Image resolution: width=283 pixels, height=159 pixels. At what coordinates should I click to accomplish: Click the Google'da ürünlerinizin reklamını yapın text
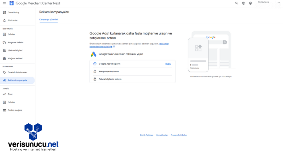point(121,54)
